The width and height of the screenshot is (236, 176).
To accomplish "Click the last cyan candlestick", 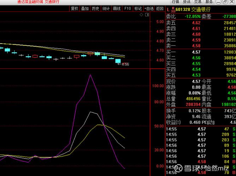I will click(x=118, y=61).
